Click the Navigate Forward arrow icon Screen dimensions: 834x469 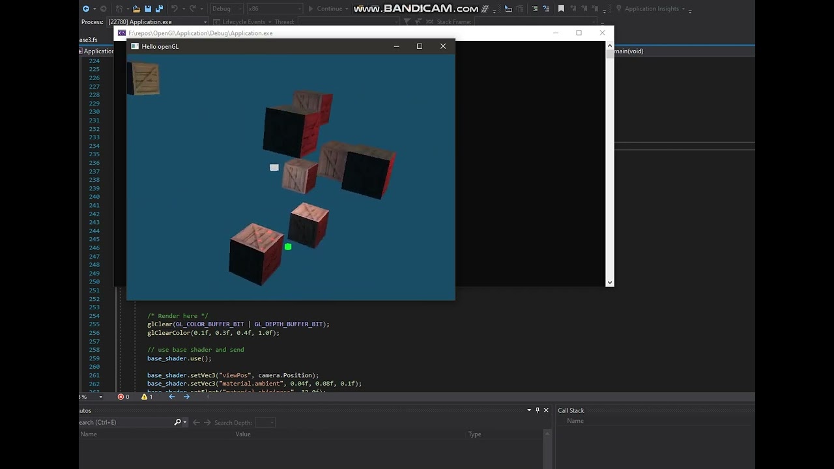pyautogui.click(x=104, y=8)
